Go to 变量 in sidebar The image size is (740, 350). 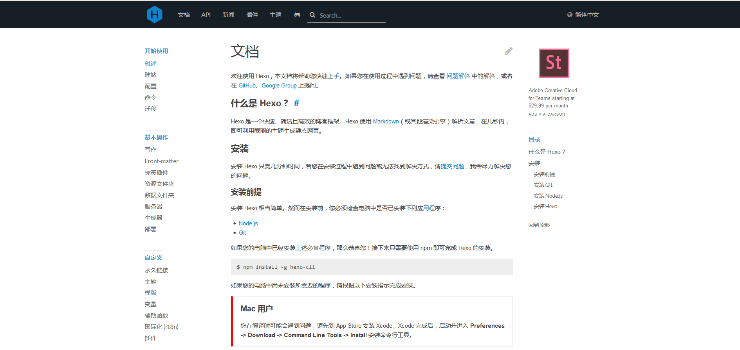tap(150, 304)
